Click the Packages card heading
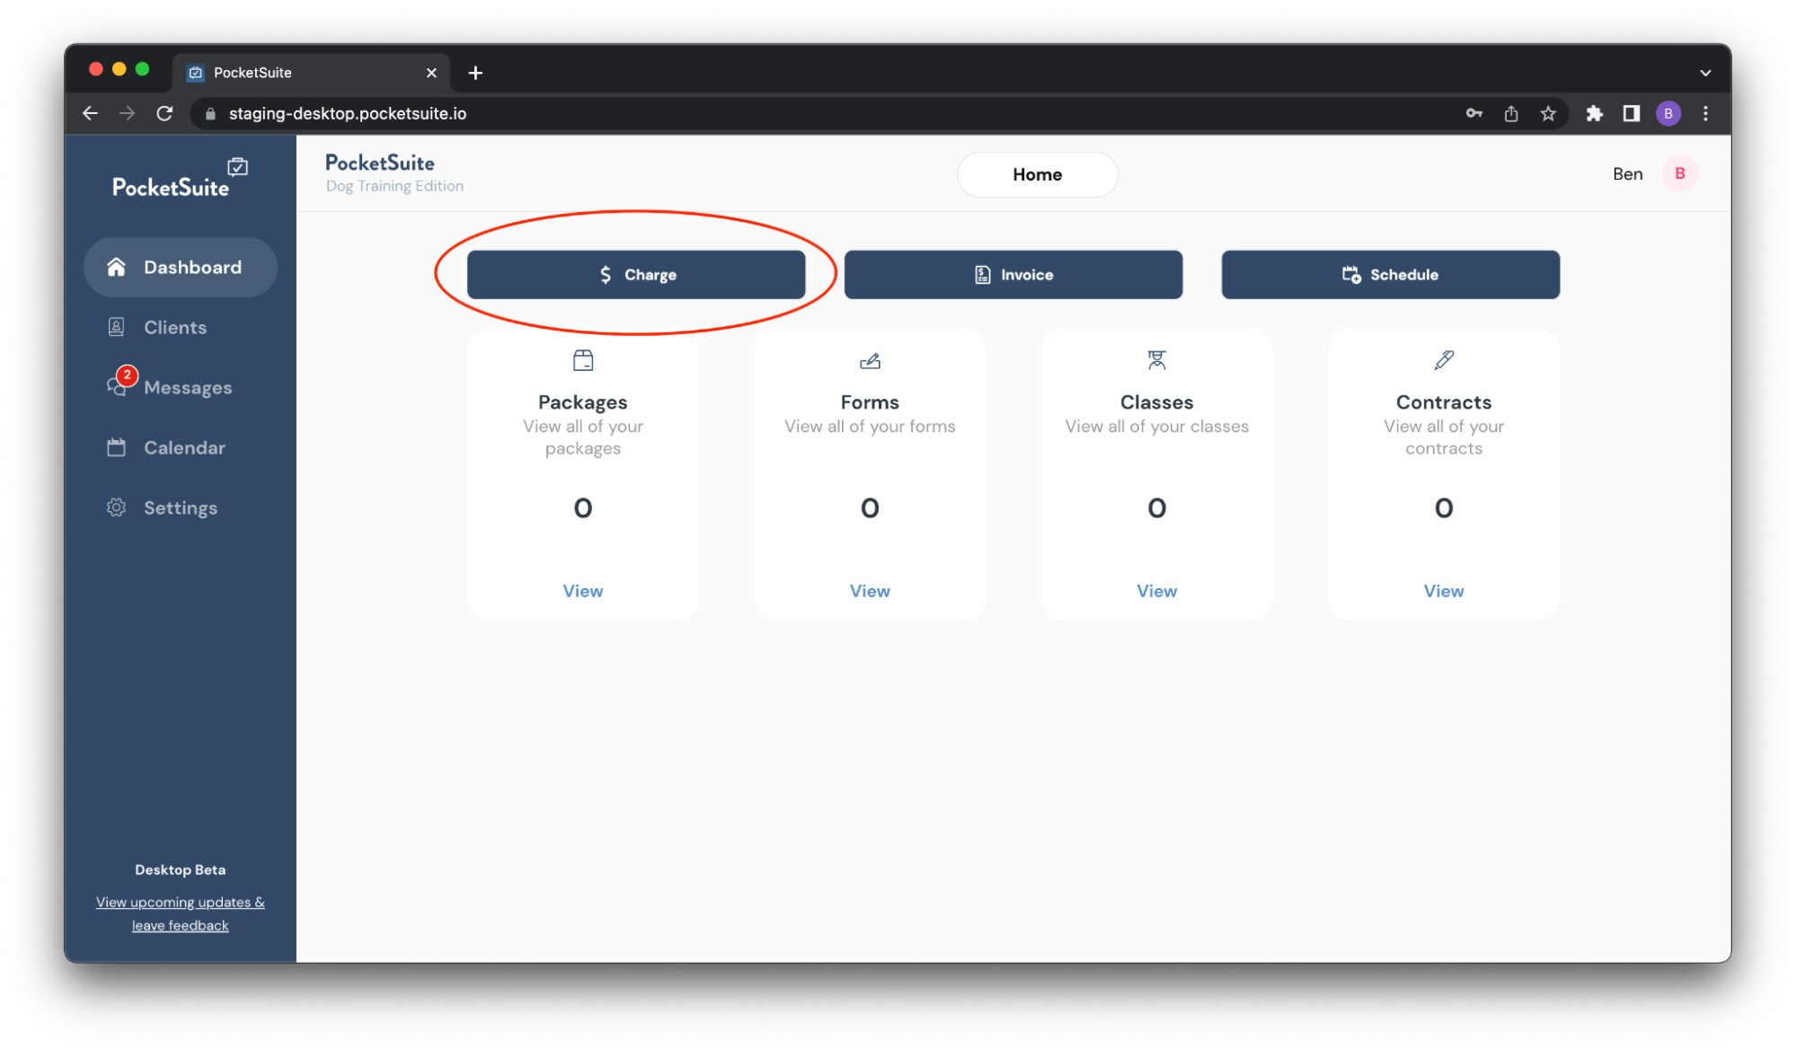The height and width of the screenshot is (1049, 1796). (x=582, y=402)
